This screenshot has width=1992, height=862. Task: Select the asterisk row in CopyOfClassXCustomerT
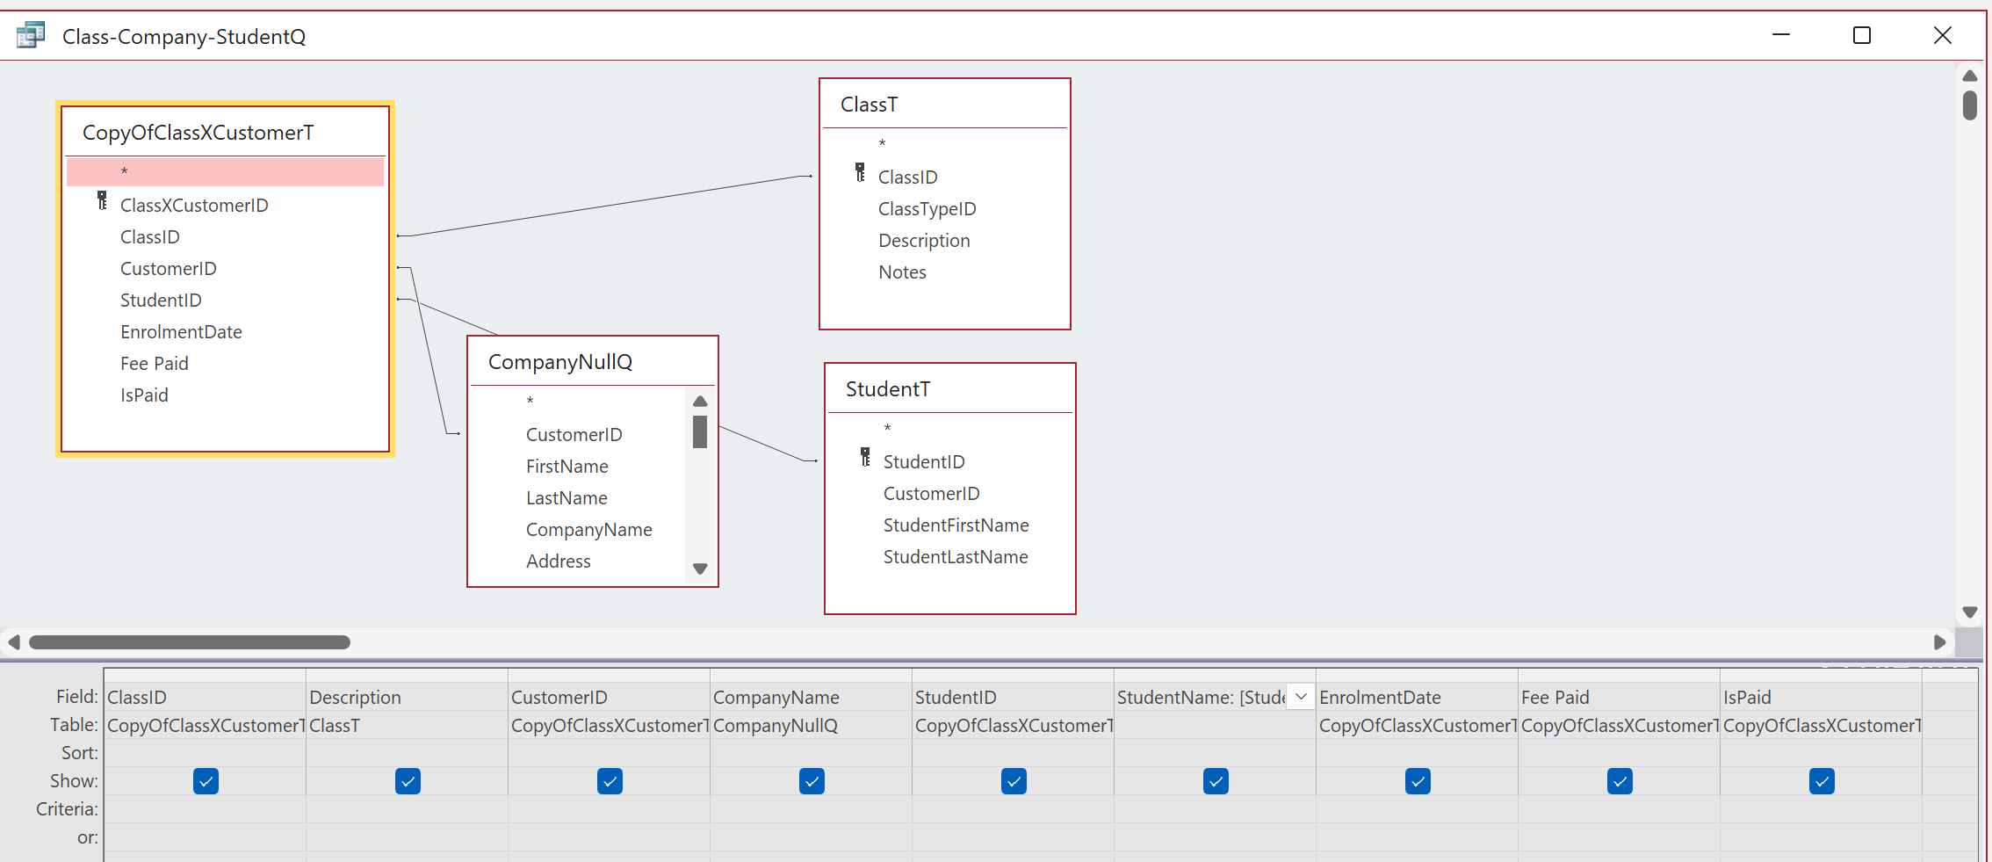[x=225, y=172]
